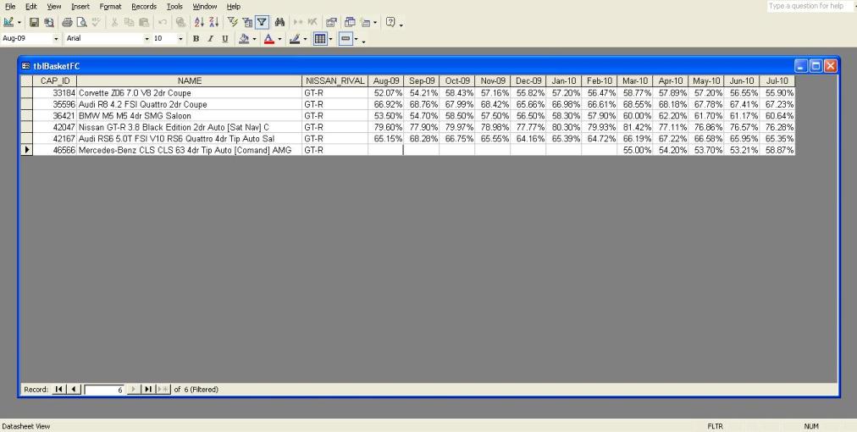857x432 pixels.
Task: Click the tblBasketFC window title icon
Action: 25,66
